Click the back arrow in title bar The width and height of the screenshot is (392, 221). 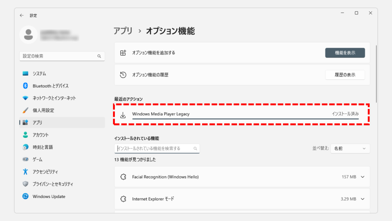coord(22,15)
